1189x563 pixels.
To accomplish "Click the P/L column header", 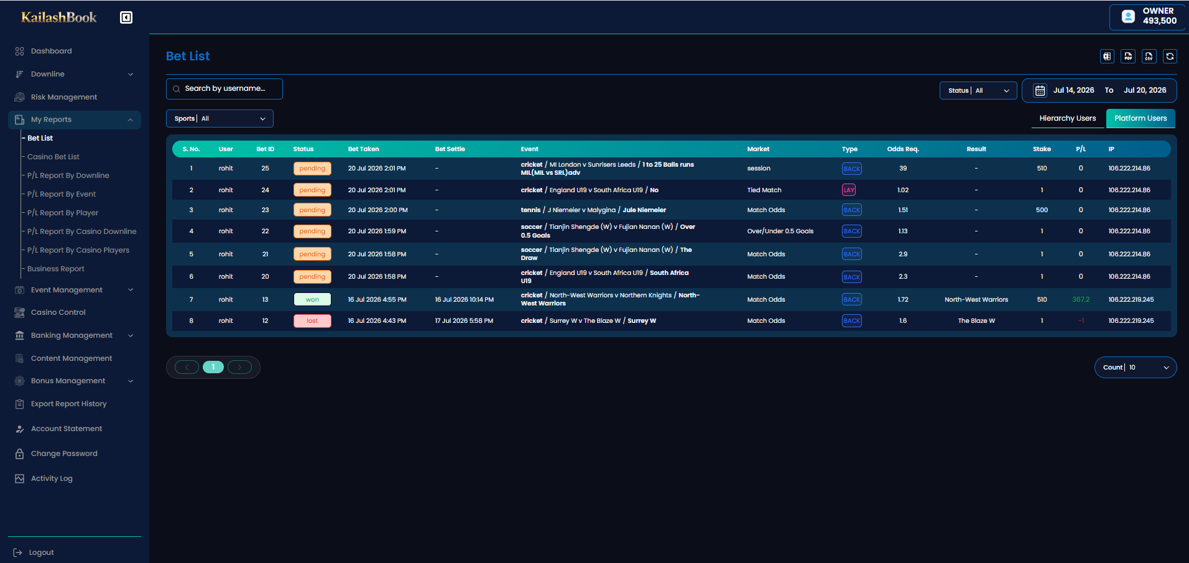I will pos(1081,149).
